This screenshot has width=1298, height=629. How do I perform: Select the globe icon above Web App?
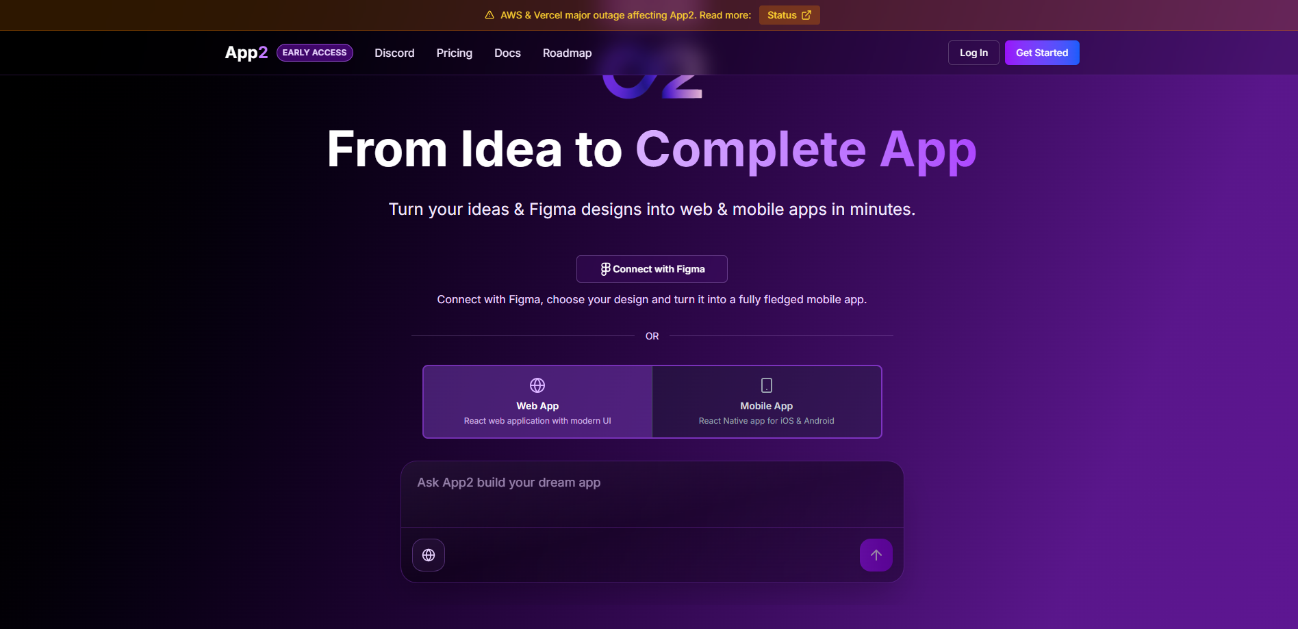click(x=537, y=385)
